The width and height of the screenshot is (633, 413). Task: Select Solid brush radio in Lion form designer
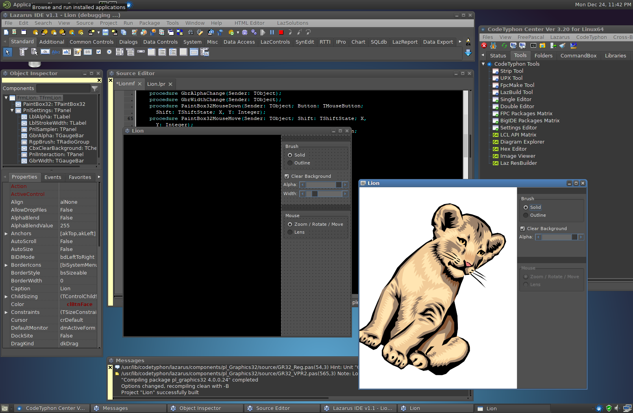[290, 155]
